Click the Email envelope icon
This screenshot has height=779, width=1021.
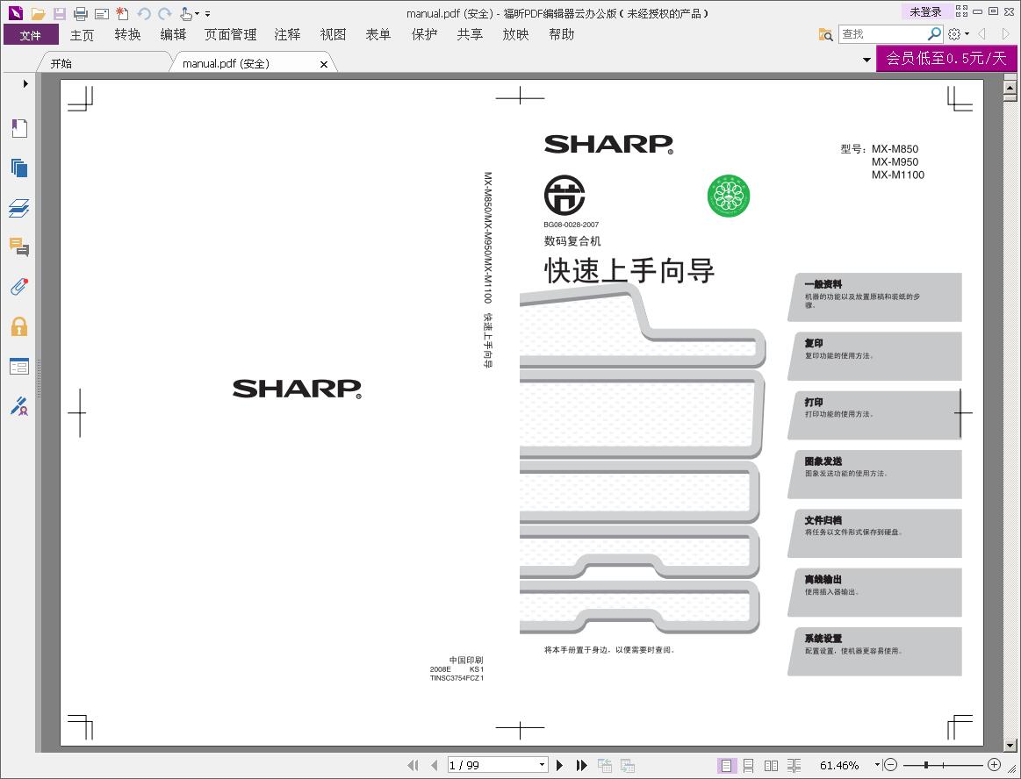(102, 14)
